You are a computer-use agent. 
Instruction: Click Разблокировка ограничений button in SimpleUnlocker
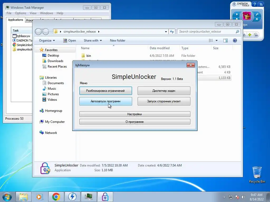coord(105,91)
